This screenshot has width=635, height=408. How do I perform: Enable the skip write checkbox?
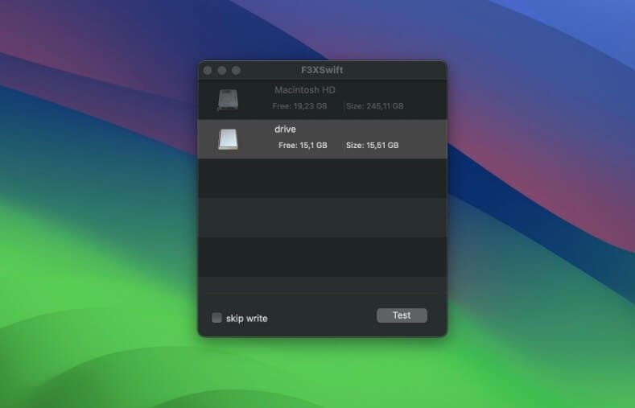point(216,318)
